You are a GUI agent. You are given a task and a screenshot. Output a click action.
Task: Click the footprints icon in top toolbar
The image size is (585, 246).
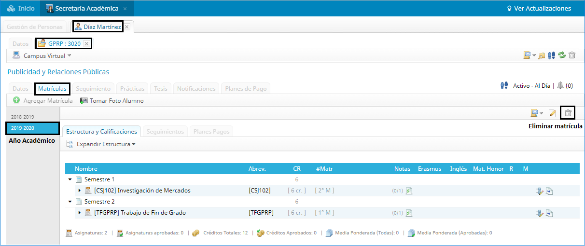552,55
